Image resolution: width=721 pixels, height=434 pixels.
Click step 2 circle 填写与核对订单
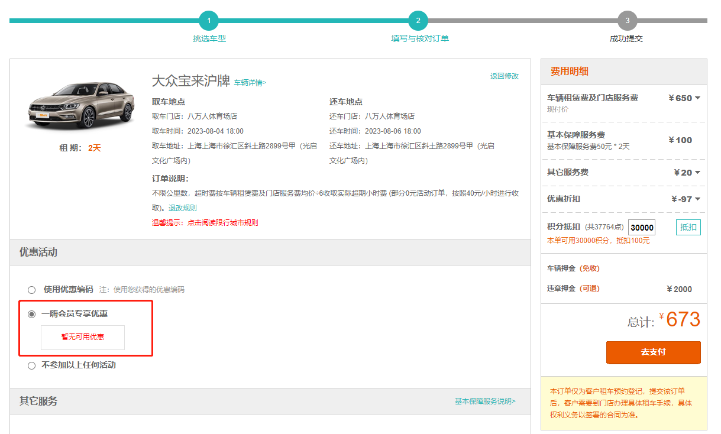[x=418, y=21]
